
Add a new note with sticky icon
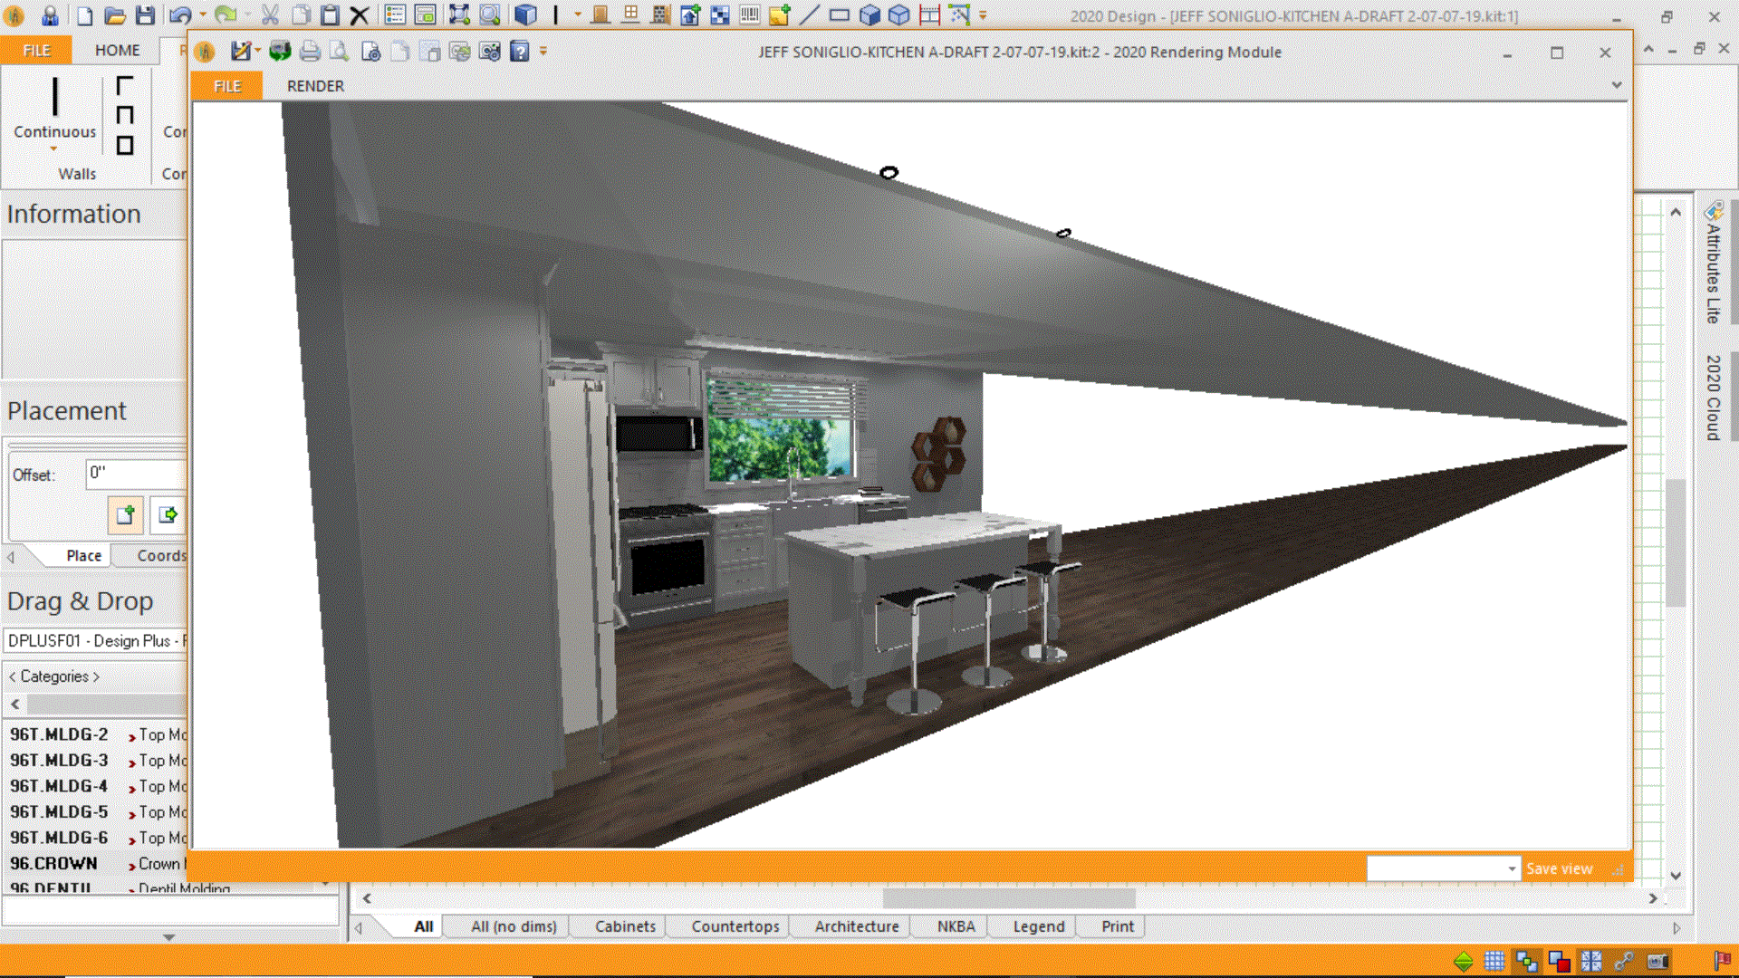click(780, 15)
